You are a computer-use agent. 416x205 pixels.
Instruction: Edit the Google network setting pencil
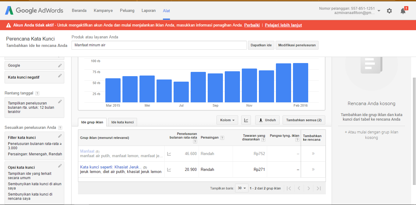click(x=60, y=65)
